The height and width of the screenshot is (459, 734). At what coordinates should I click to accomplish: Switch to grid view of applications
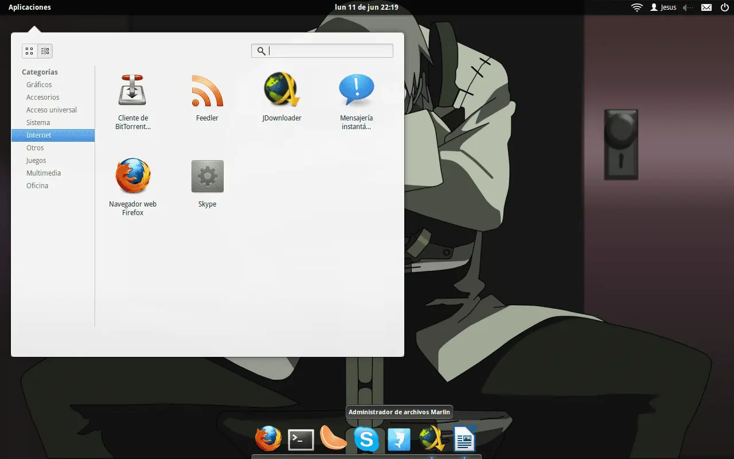[x=30, y=51]
